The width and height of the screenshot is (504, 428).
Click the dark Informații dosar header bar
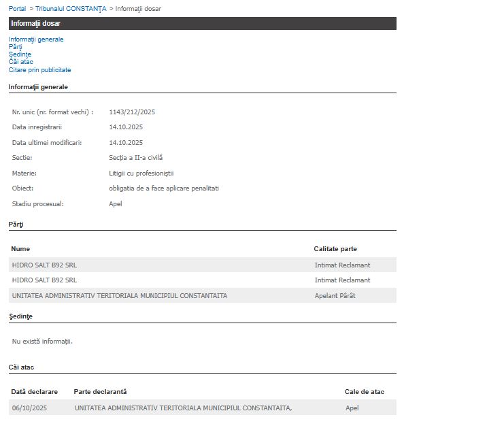point(202,24)
